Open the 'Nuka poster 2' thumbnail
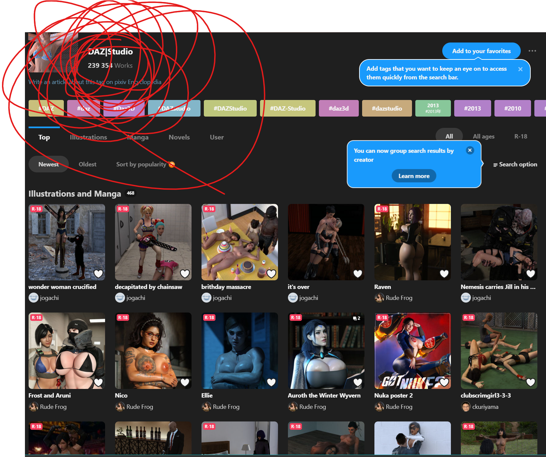546x457 pixels. (x=413, y=351)
